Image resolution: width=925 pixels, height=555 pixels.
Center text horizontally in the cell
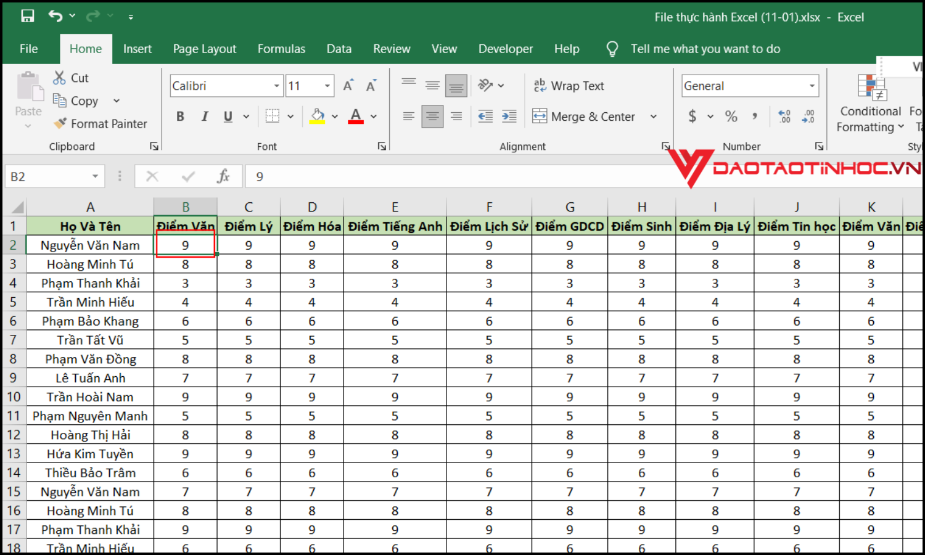[432, 116]
